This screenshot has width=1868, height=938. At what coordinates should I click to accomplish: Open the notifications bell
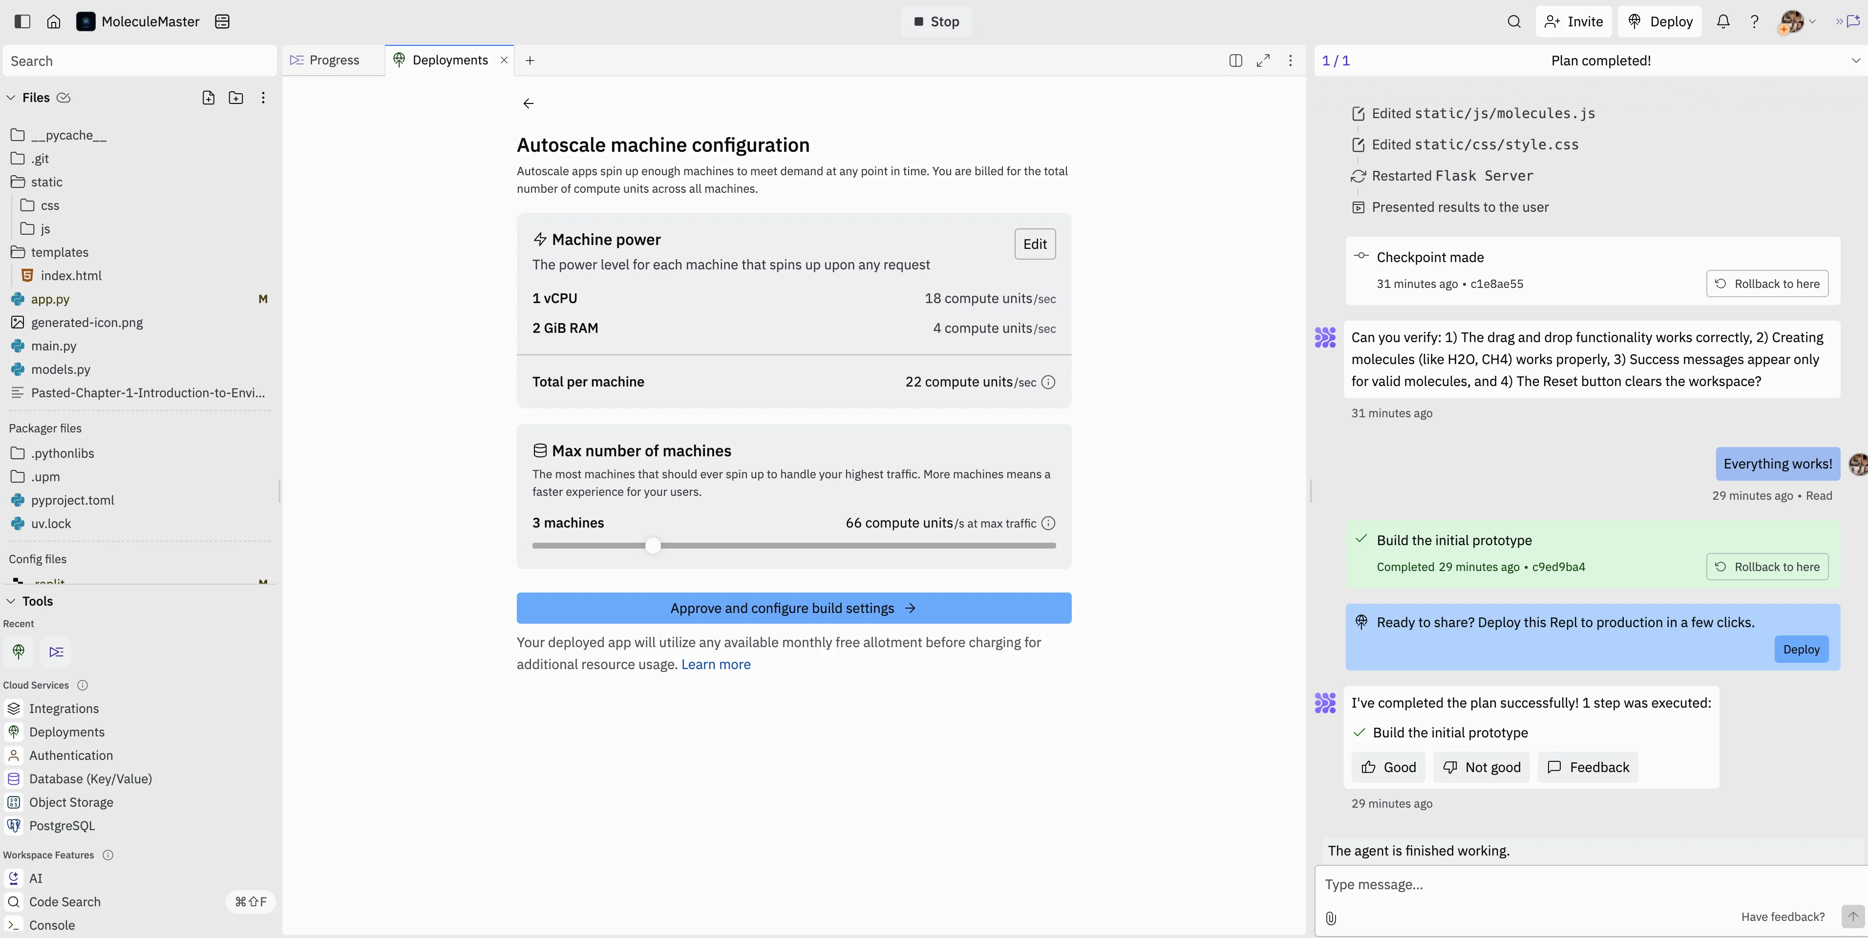pos(1723,21)
